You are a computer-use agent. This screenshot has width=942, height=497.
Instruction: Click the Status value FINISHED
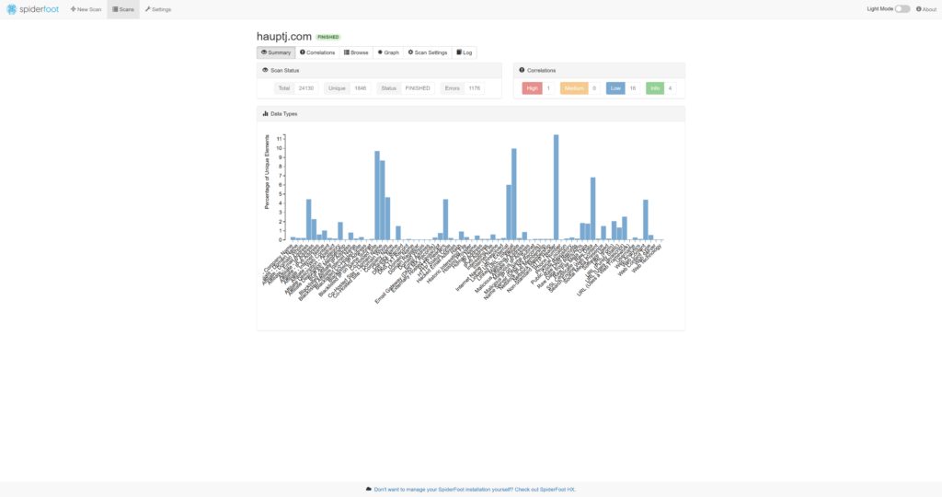418,88
